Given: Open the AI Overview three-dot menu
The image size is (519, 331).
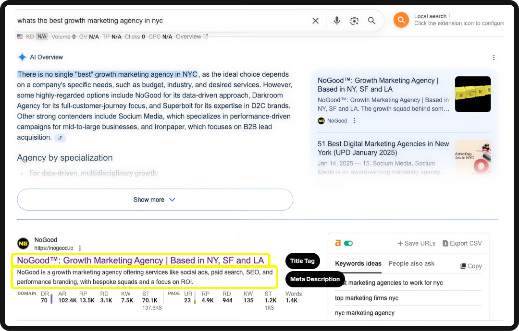Looking at the screenshot, I should coord(494,57).
